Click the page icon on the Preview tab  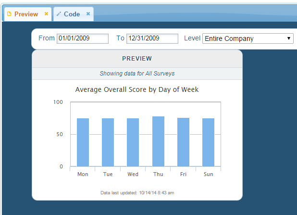9,14
